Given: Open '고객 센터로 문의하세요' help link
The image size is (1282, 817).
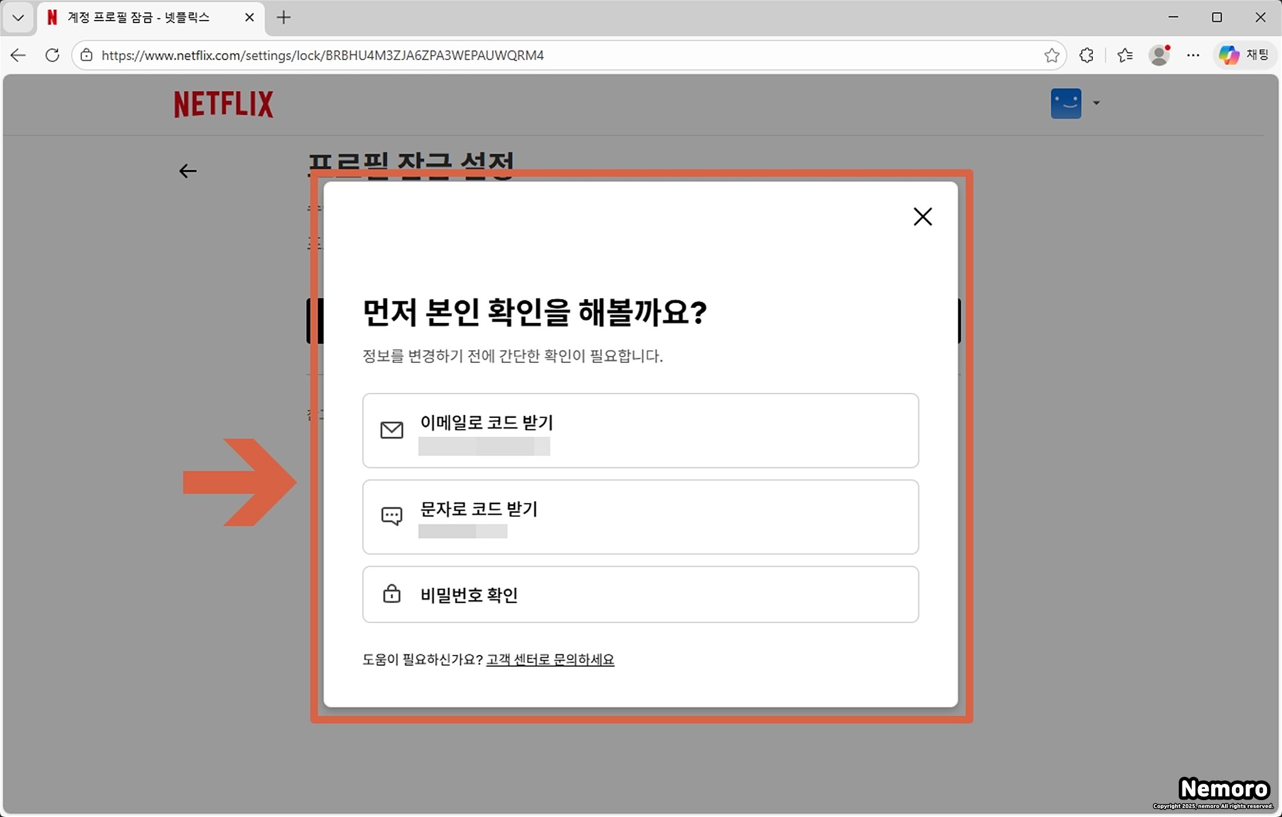Looking at the screenshot, I should click(550, 659).
